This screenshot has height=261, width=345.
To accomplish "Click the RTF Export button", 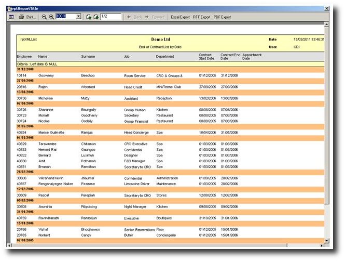I will click(202, 17).
